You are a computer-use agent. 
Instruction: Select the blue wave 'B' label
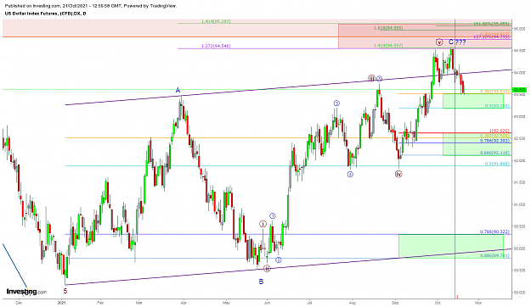pos(261,282)
